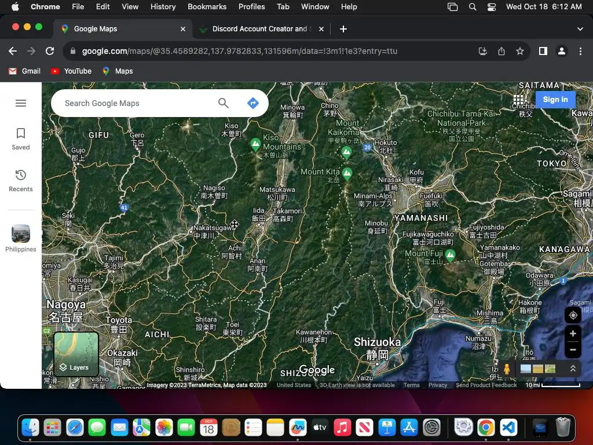The width and height of the screenshot is (593, 445).
Task: Show your location with the target icon
Action: [573, 315]
